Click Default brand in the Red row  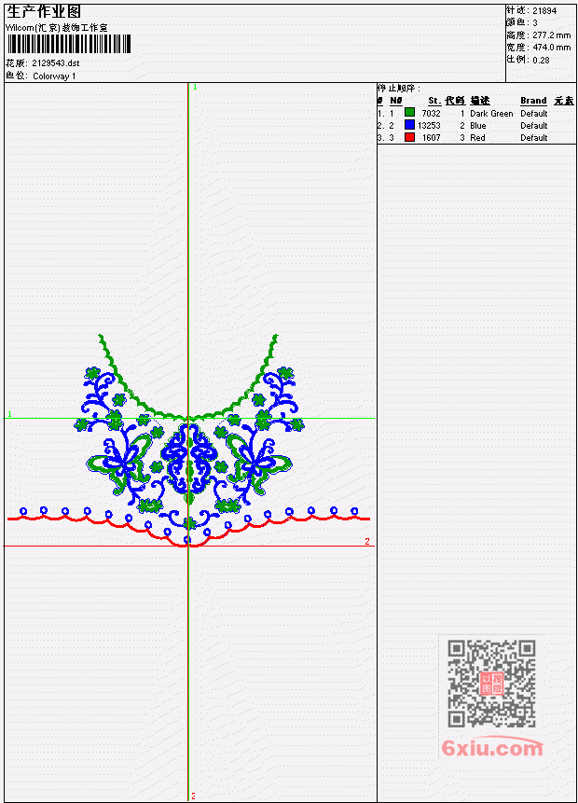[x=534, y=138]
